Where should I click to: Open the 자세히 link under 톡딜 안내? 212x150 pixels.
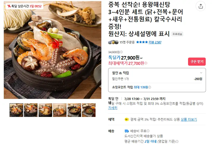click(113, 108)
